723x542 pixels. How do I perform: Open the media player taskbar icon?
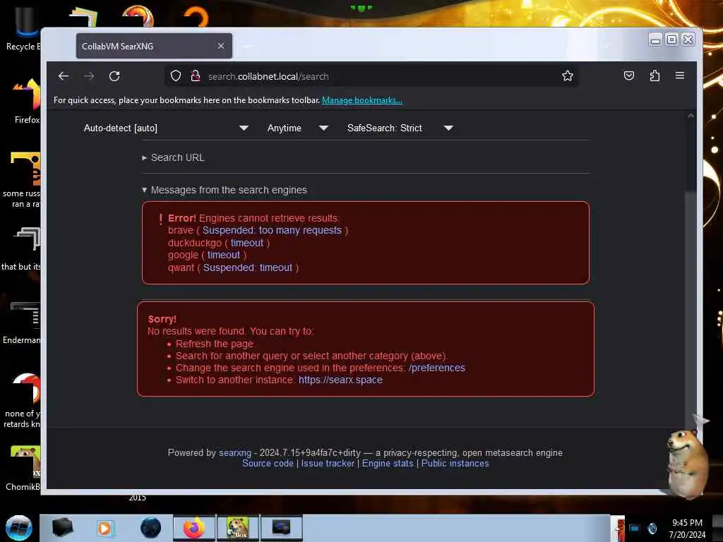(104, 528)
